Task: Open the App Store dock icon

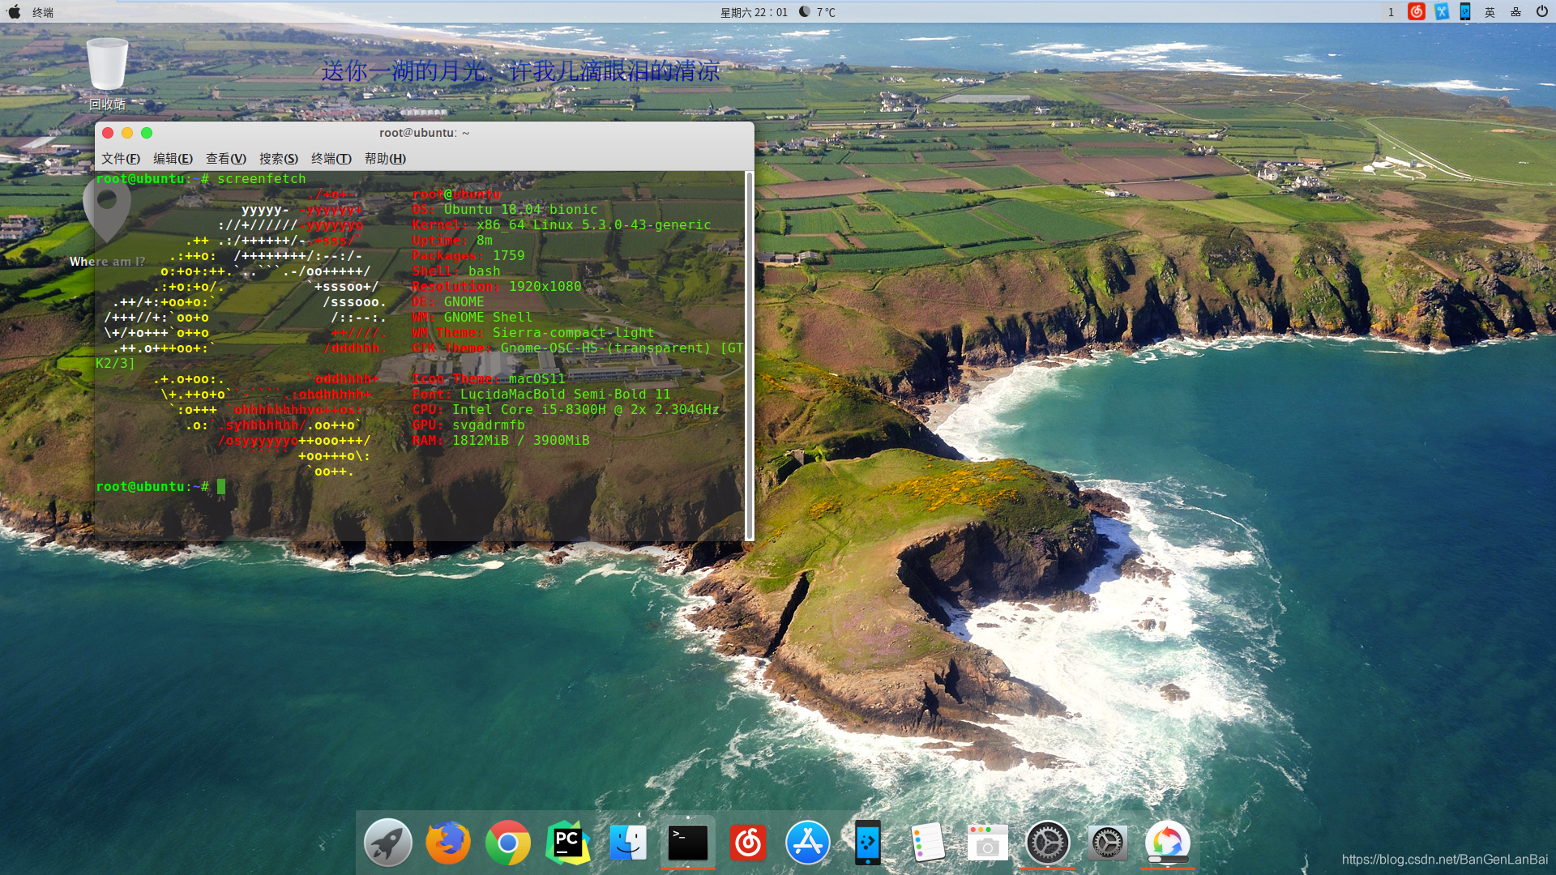Action: [x=808, y=843]
